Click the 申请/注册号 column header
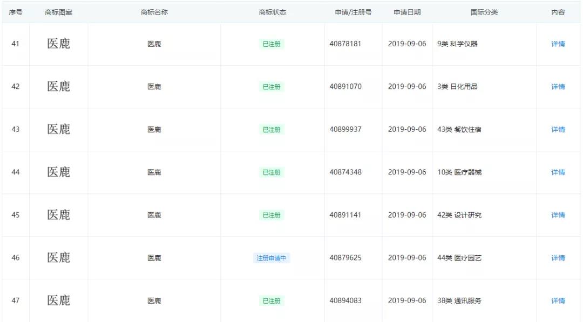Screen dimensions: 583x322 (353, 12)
